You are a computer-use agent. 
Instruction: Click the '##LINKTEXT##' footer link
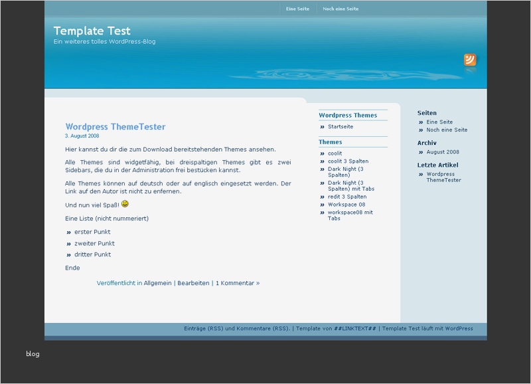(x=355, y=328)
